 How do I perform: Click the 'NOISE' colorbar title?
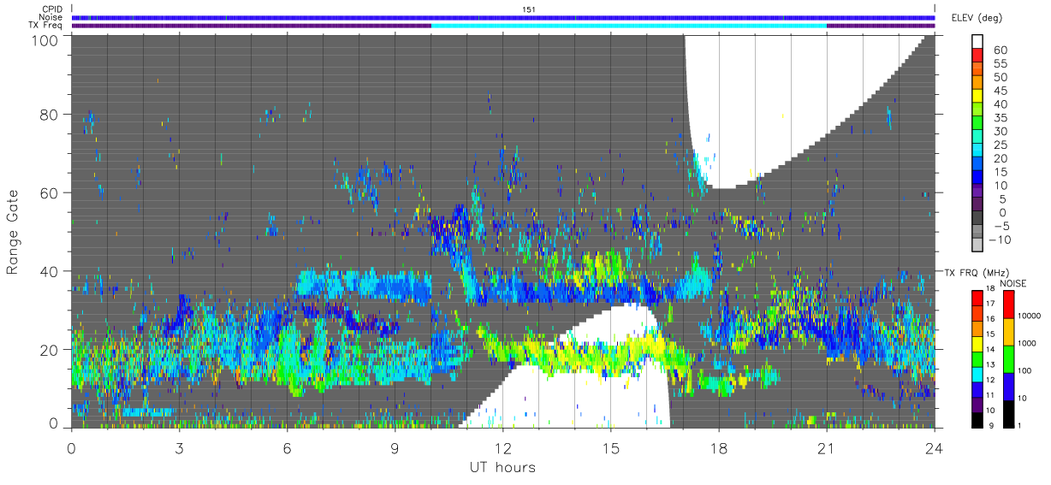(x=1013, y=283)
